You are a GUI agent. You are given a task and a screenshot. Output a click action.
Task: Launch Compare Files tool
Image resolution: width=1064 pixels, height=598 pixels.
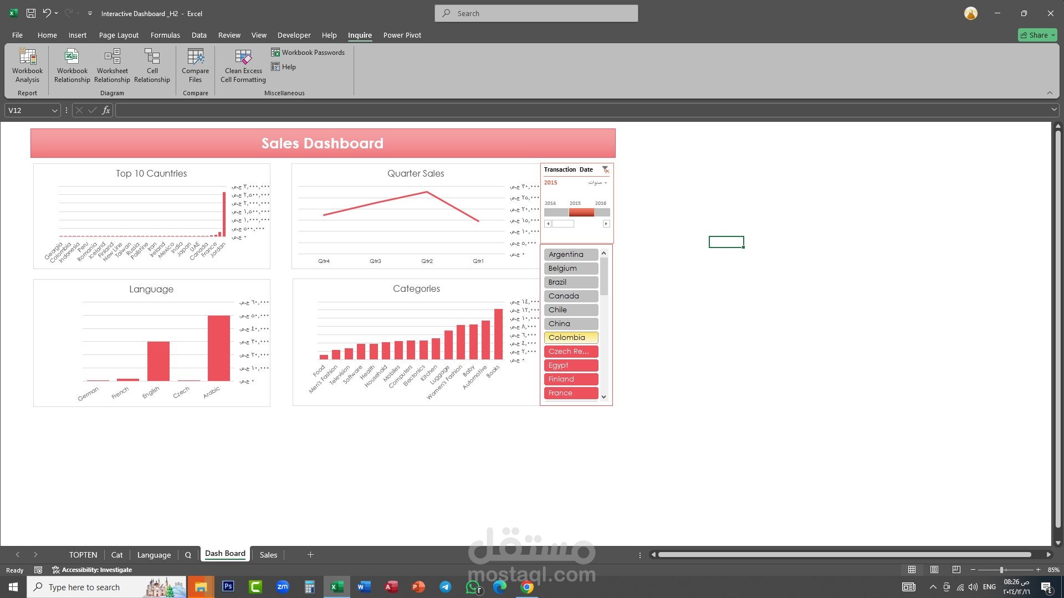point(195,66)
